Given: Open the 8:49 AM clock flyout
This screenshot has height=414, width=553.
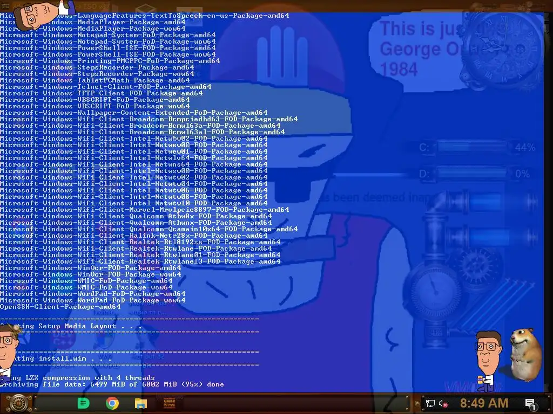Looking at the screenshot, I should click(484, 403).
